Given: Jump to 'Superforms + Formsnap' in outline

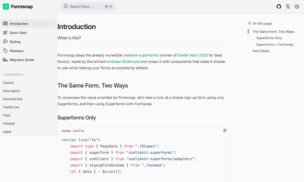Looking at the screenshot, I should (x=275, y=45).
